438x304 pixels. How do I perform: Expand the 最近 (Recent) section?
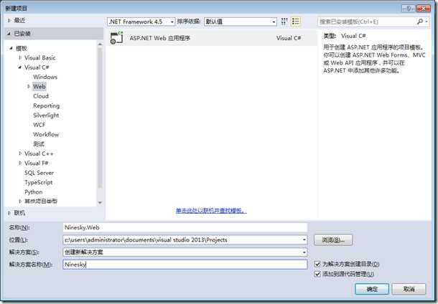coord(9,20)
